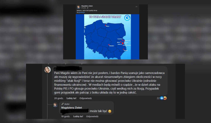Click Odpowiedz under the author's reply
The image size is (211, 123).
[92, 116]
